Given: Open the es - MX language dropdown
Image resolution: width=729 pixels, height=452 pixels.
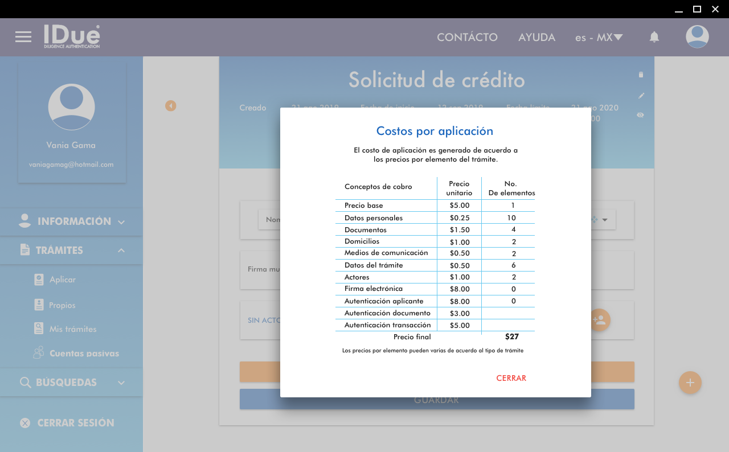Looking at the screenshot, I should click(x=599, y=38).
